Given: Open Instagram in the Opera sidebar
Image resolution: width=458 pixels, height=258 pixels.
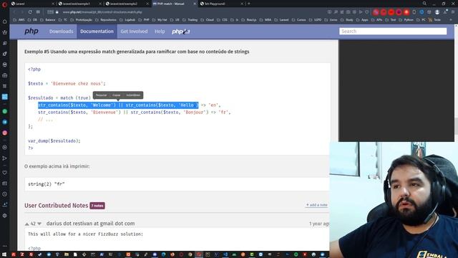Looking at the screenshot, I should [x=5, y=133].
